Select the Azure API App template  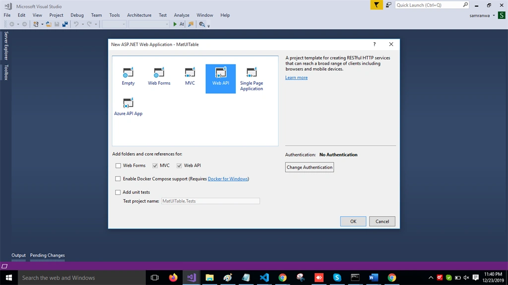click(128, 107)
